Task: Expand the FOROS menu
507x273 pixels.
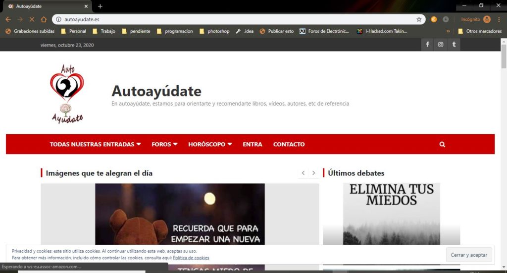Action: (x=164, y=144)
